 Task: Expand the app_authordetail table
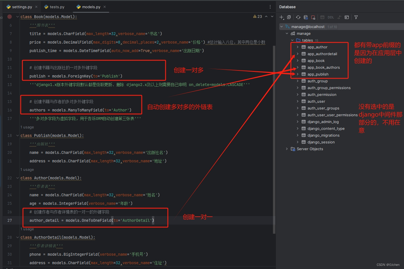click(297, 54)
